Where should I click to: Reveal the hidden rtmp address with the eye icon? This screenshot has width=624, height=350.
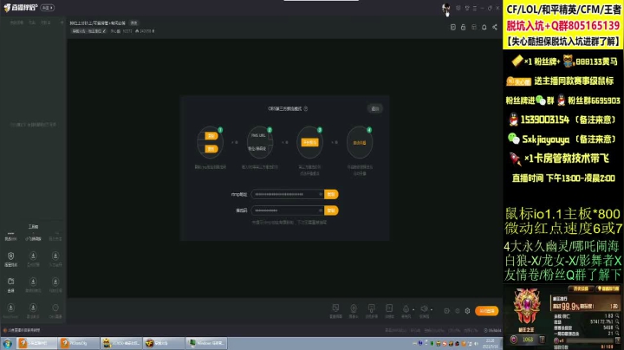tap(321, 194)
